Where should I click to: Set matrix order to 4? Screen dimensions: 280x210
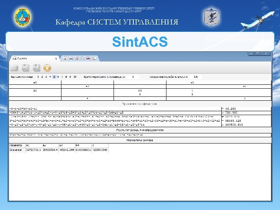50,77
